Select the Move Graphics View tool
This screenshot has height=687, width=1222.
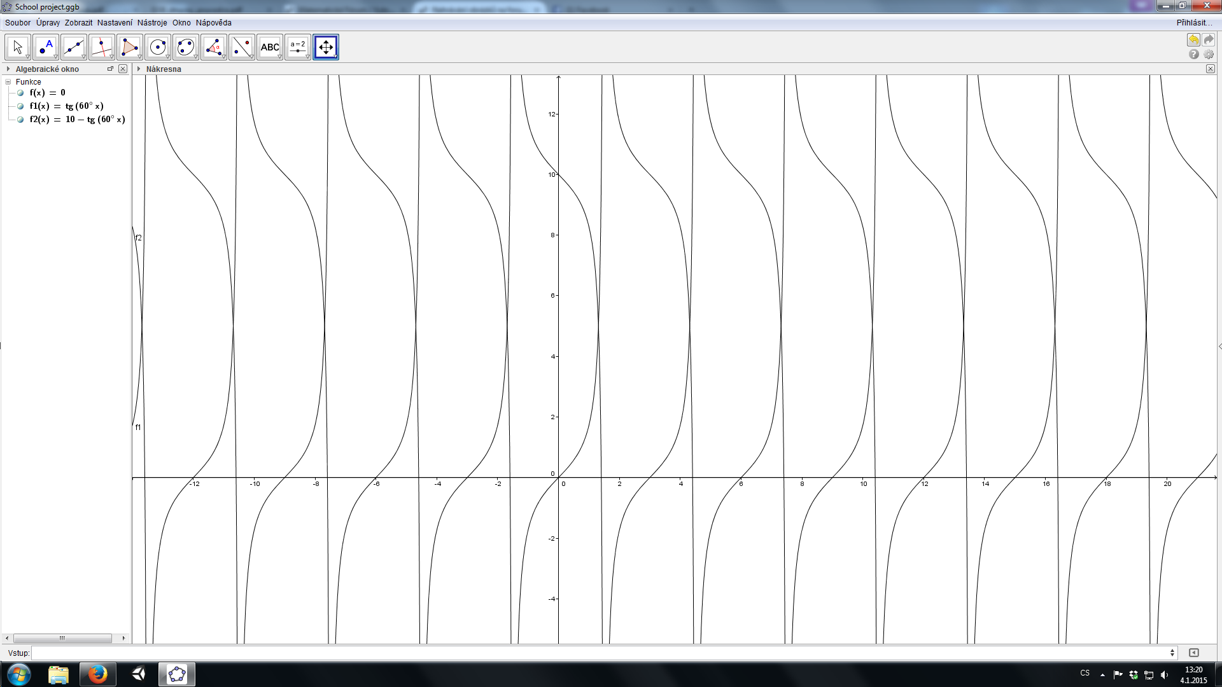point(326,47)
